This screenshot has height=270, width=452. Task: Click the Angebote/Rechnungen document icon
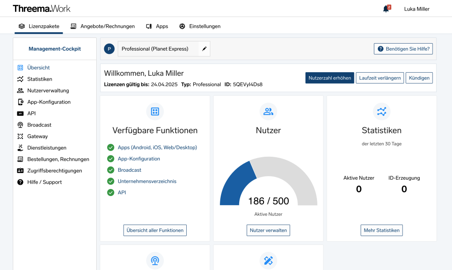tap(74, 26)
